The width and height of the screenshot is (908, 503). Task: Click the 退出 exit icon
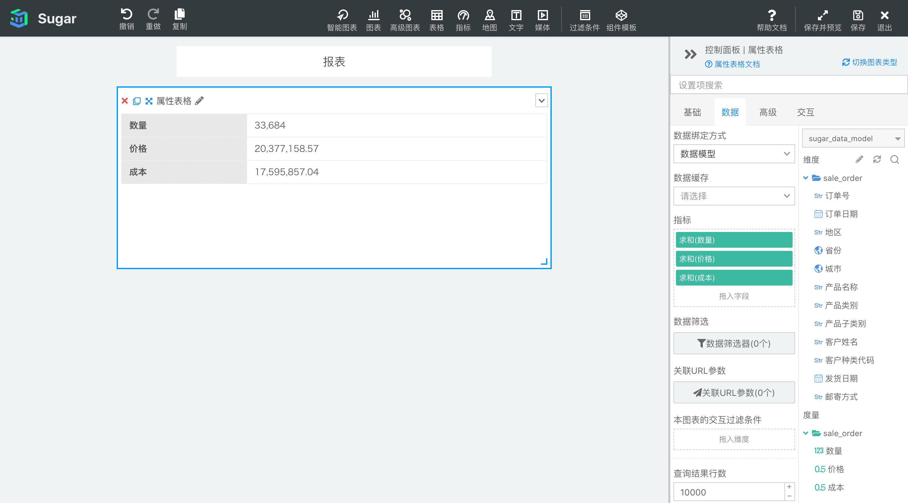point(884,15)
